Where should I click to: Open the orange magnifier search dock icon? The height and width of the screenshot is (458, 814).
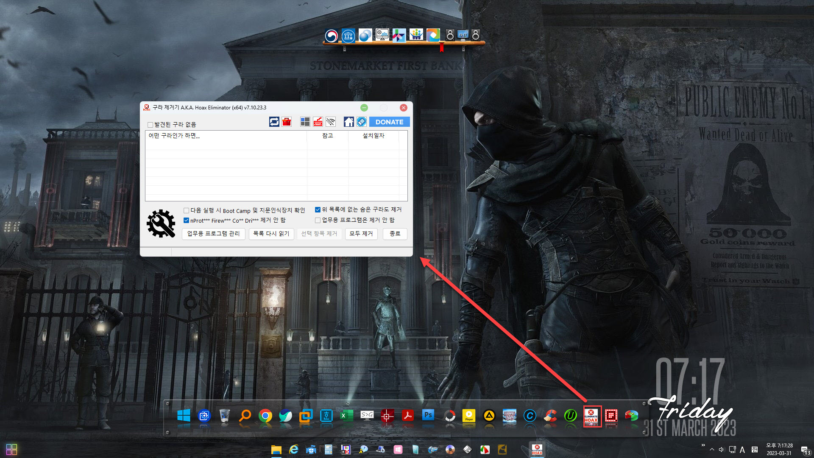[245, 416]
